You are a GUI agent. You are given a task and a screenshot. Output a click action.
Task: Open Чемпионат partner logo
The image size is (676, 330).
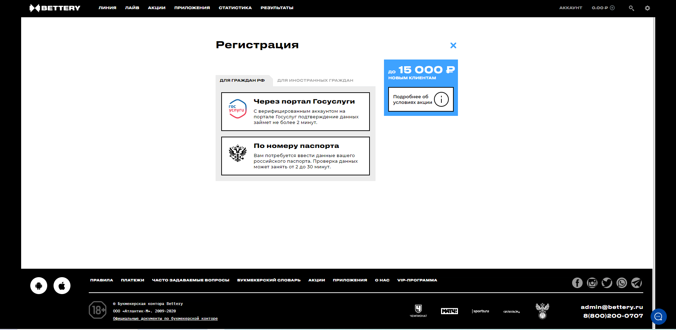coord(418,311)
